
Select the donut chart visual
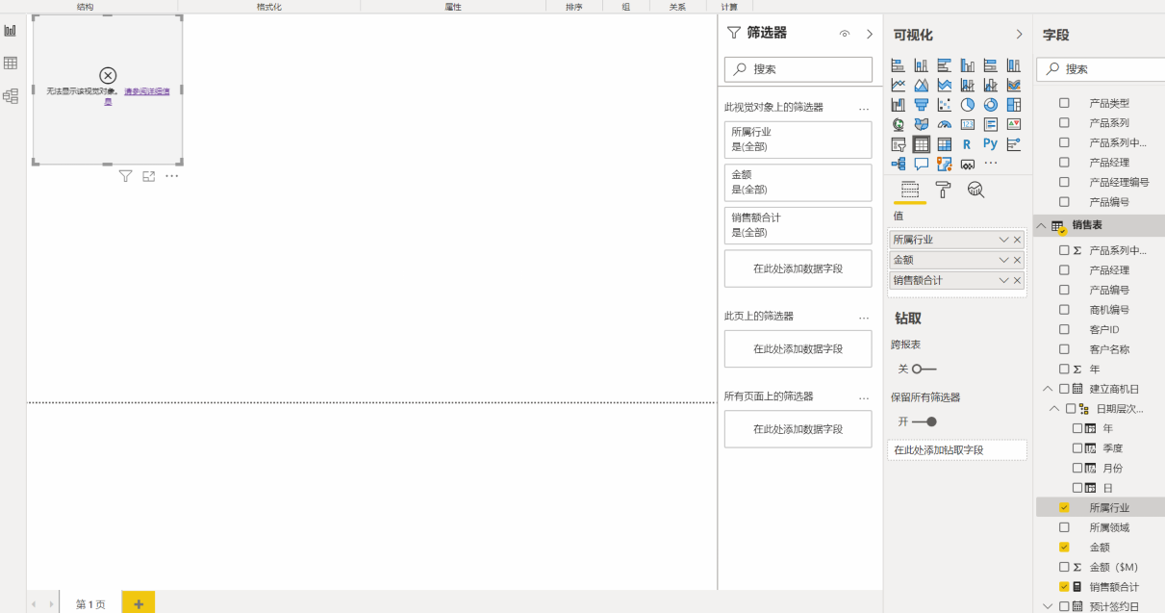point(991,105)
